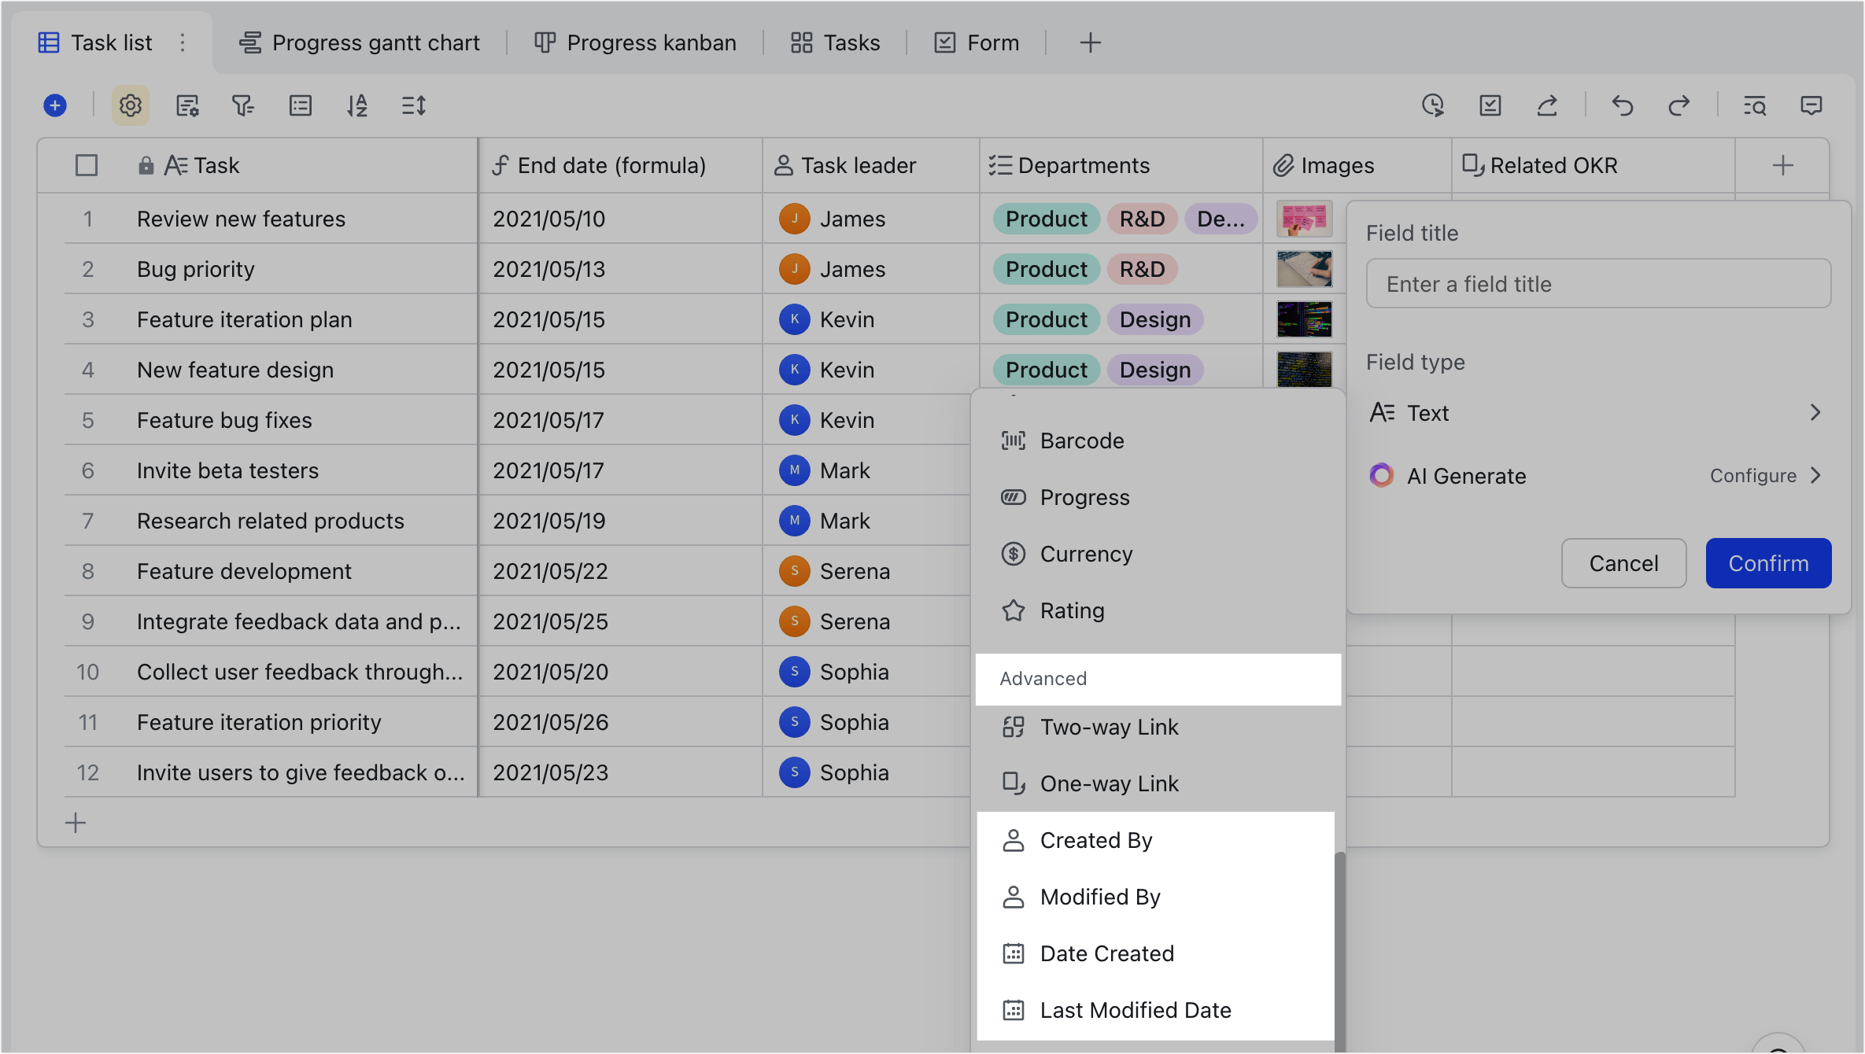Switch to Tasks gallery tab
This screenshot has width=1865, height=1054.
pyautogui.click(x=835, y=42)
